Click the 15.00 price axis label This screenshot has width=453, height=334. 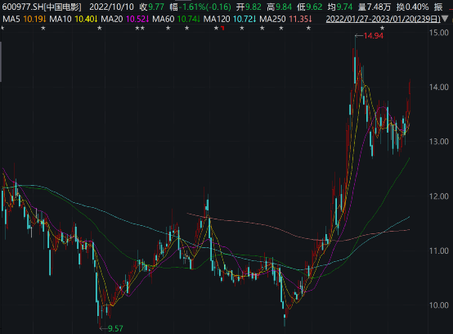point(438,33)
